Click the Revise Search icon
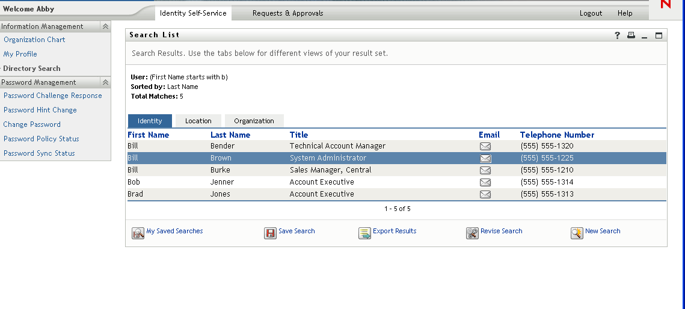 coord(472,233)
